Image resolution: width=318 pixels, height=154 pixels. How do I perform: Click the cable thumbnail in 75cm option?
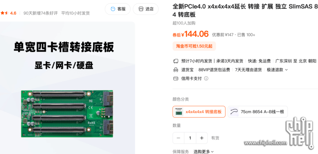234,112
